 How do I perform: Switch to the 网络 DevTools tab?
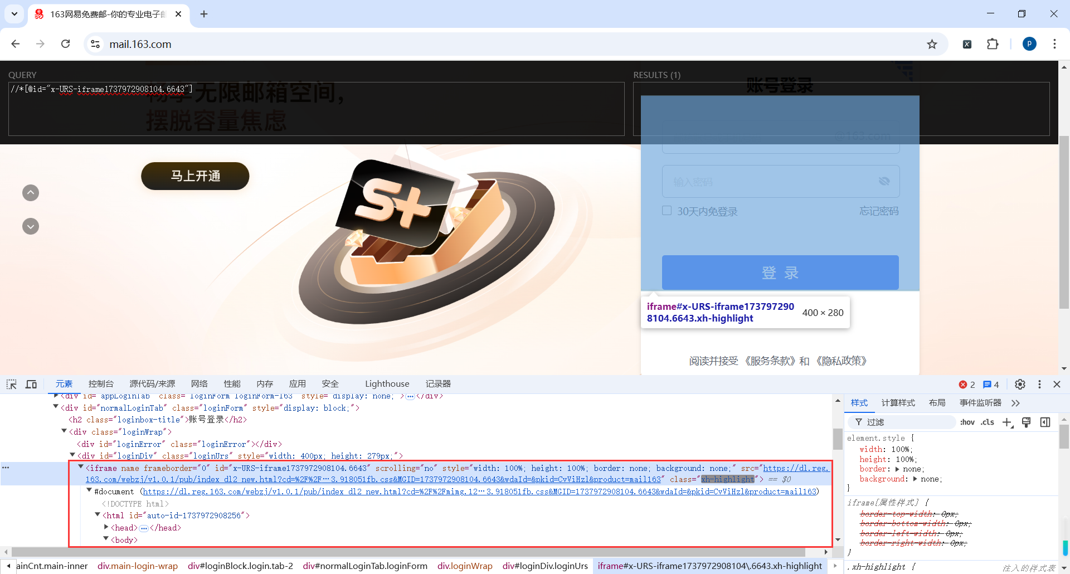coord(199,384)
